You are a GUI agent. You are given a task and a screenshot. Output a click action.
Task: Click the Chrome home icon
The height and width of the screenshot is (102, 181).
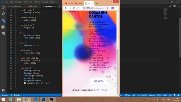pyautogui.click(x=79, y=8)
